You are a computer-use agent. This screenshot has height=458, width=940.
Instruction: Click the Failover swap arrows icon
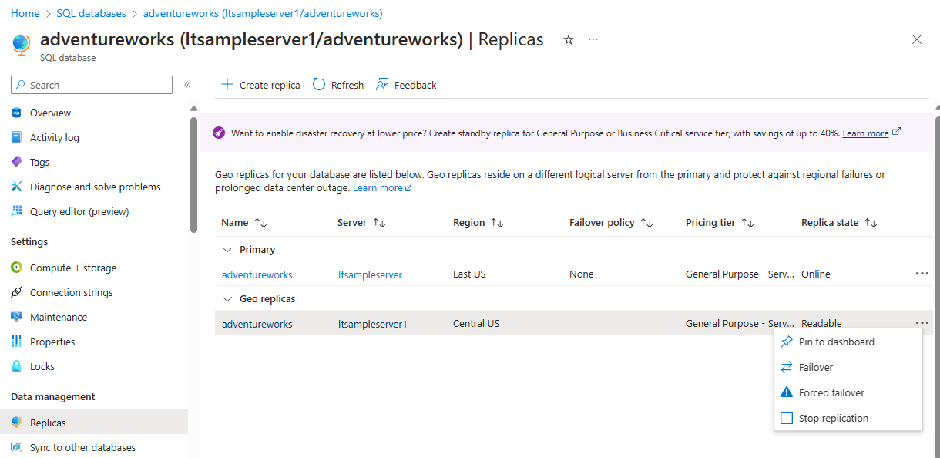pos(787,367)
